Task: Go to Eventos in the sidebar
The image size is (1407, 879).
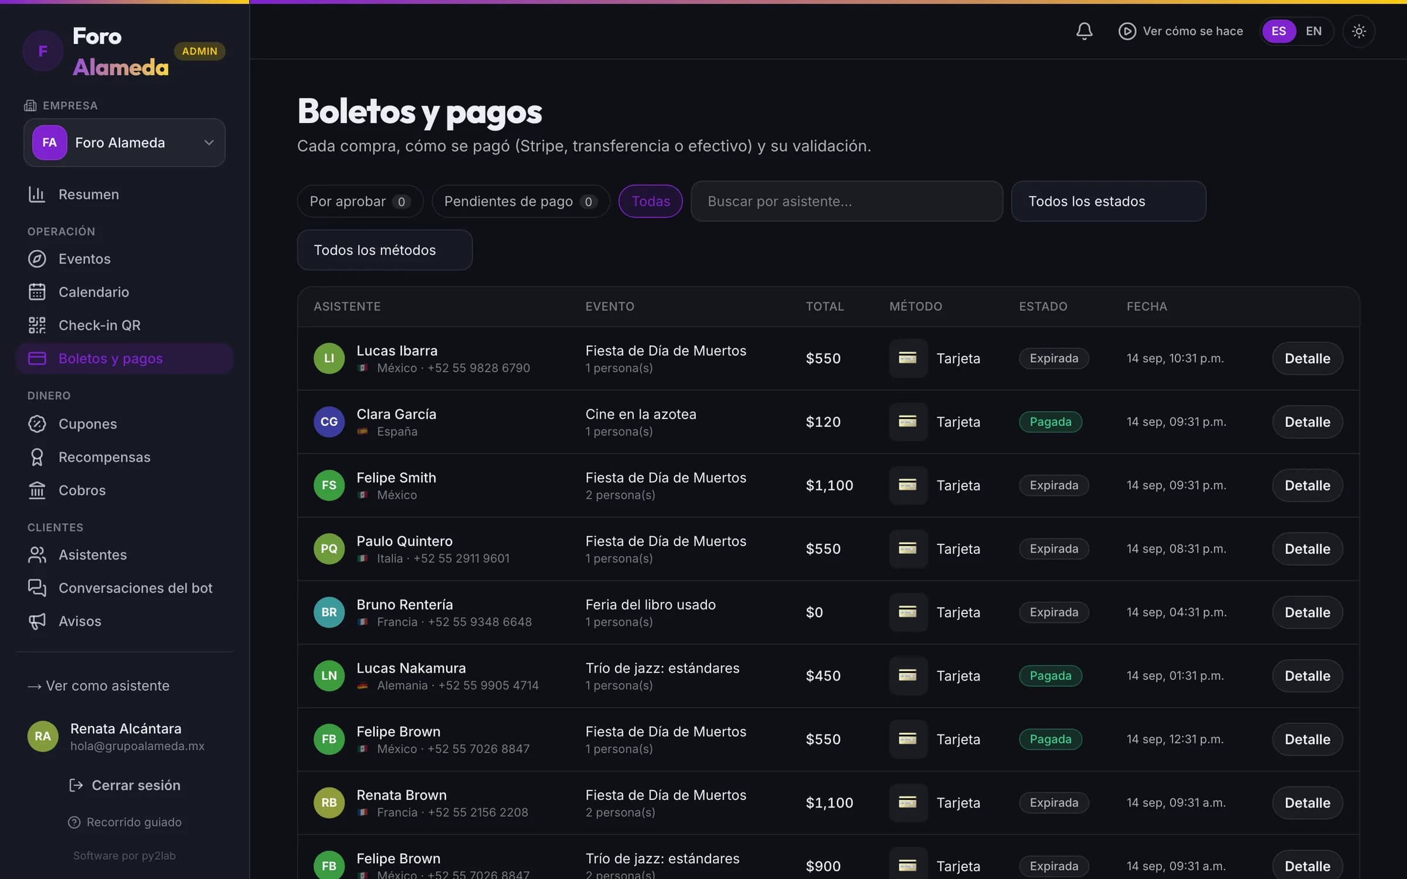Action: pyautogui.click(x=124, y=259)
